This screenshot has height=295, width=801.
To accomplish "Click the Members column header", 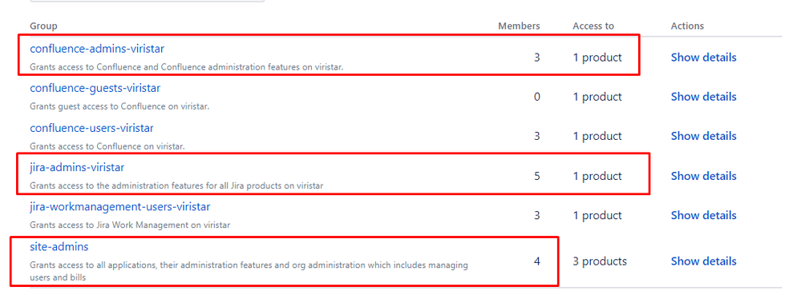I will tap(519, 26).
